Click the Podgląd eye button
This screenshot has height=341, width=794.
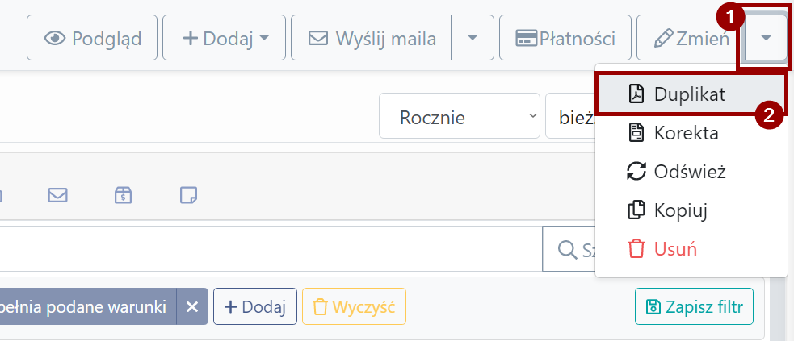point(92,38)
